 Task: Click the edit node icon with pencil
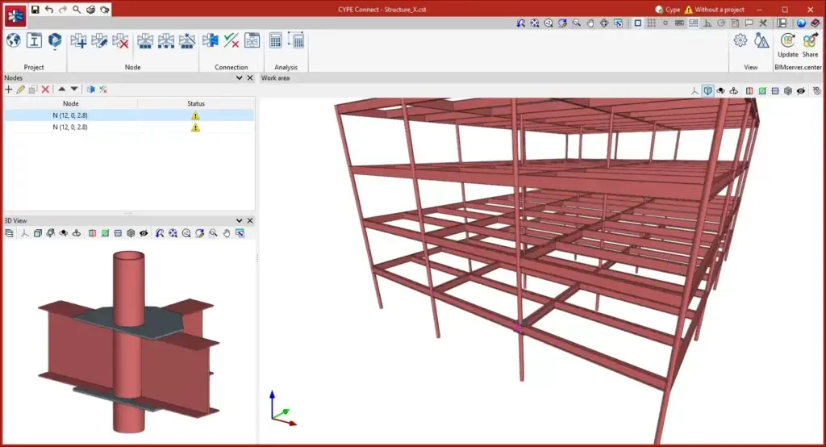(100, 40)
